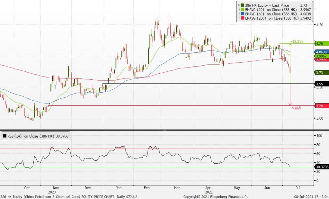Click the Oct month label on the time axis

tap(27, 188)
